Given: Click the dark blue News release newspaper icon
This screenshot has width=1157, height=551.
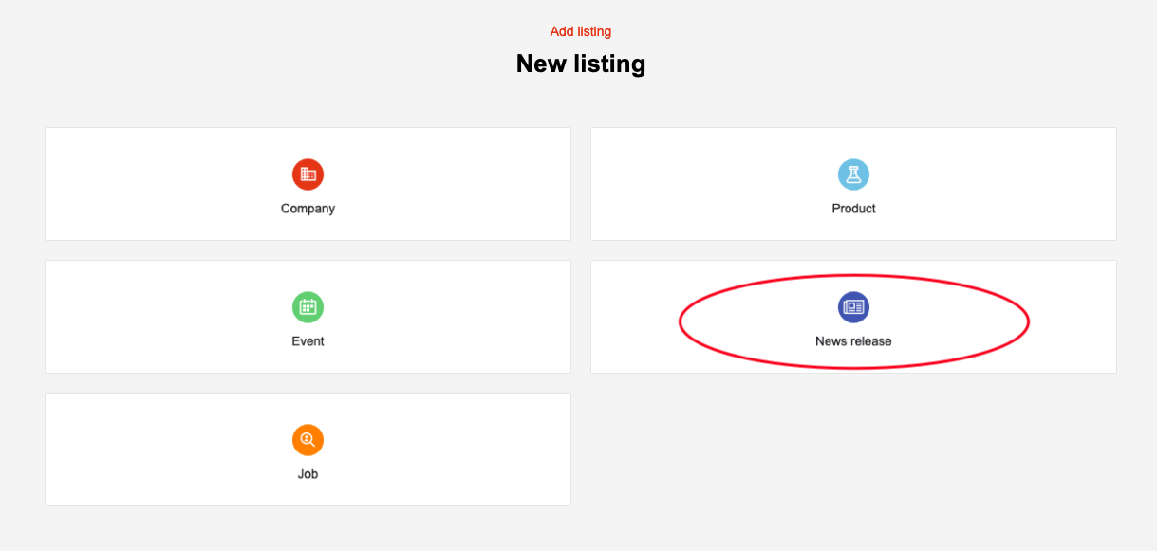Looking at the screenshot, I should coord(853,307).
